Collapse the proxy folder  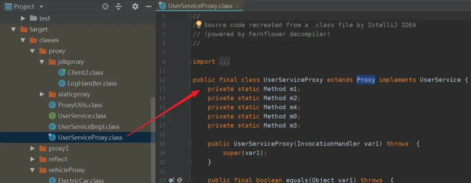[x=32, y=51]
